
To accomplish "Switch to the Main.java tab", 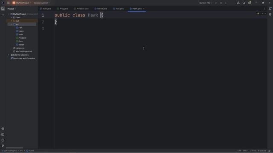I will click(46, 8).
